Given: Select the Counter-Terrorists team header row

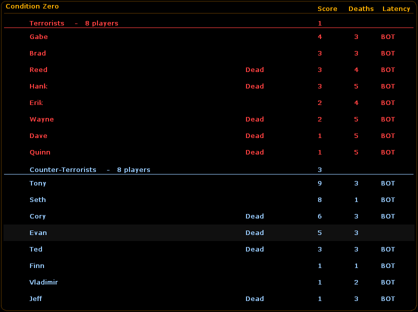Looking at the screenshot, I should (x=63, y=169).
